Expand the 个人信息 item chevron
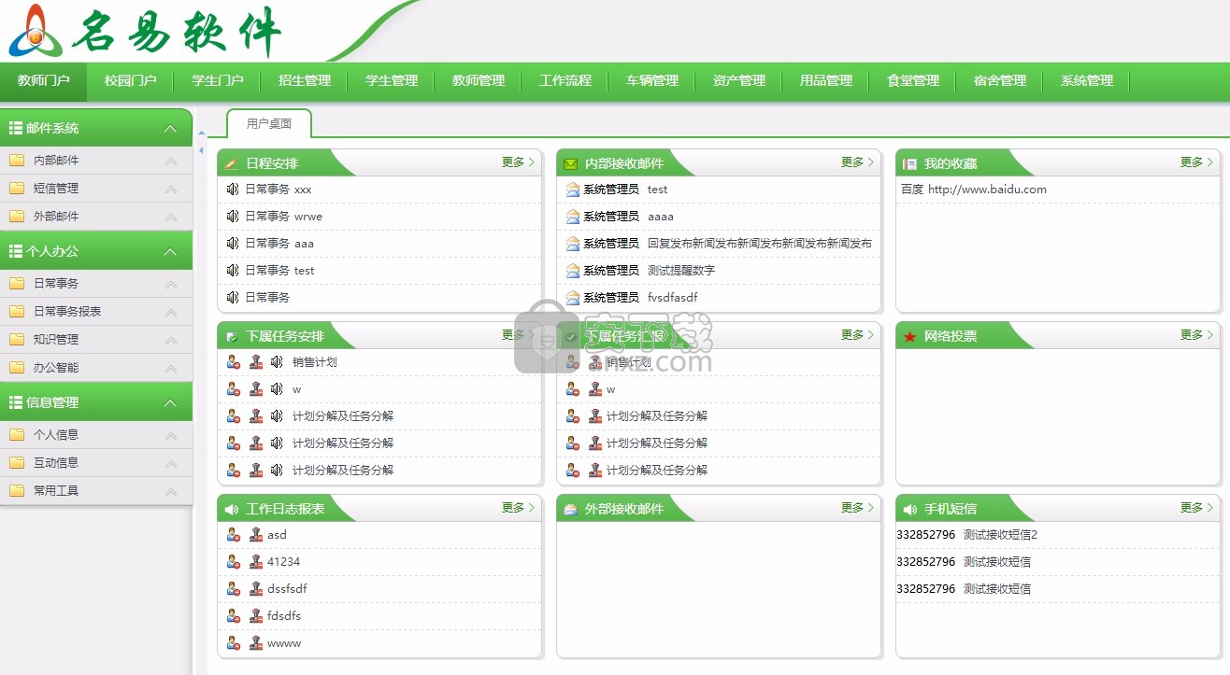 (x=171, y=434)
